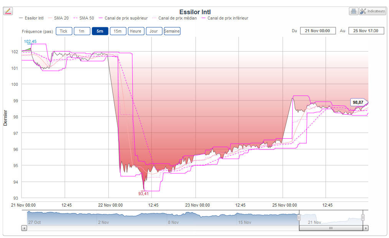Select the Tick frequency
Image resolution: width=389 pixels, height=238 pixels.
64,31
